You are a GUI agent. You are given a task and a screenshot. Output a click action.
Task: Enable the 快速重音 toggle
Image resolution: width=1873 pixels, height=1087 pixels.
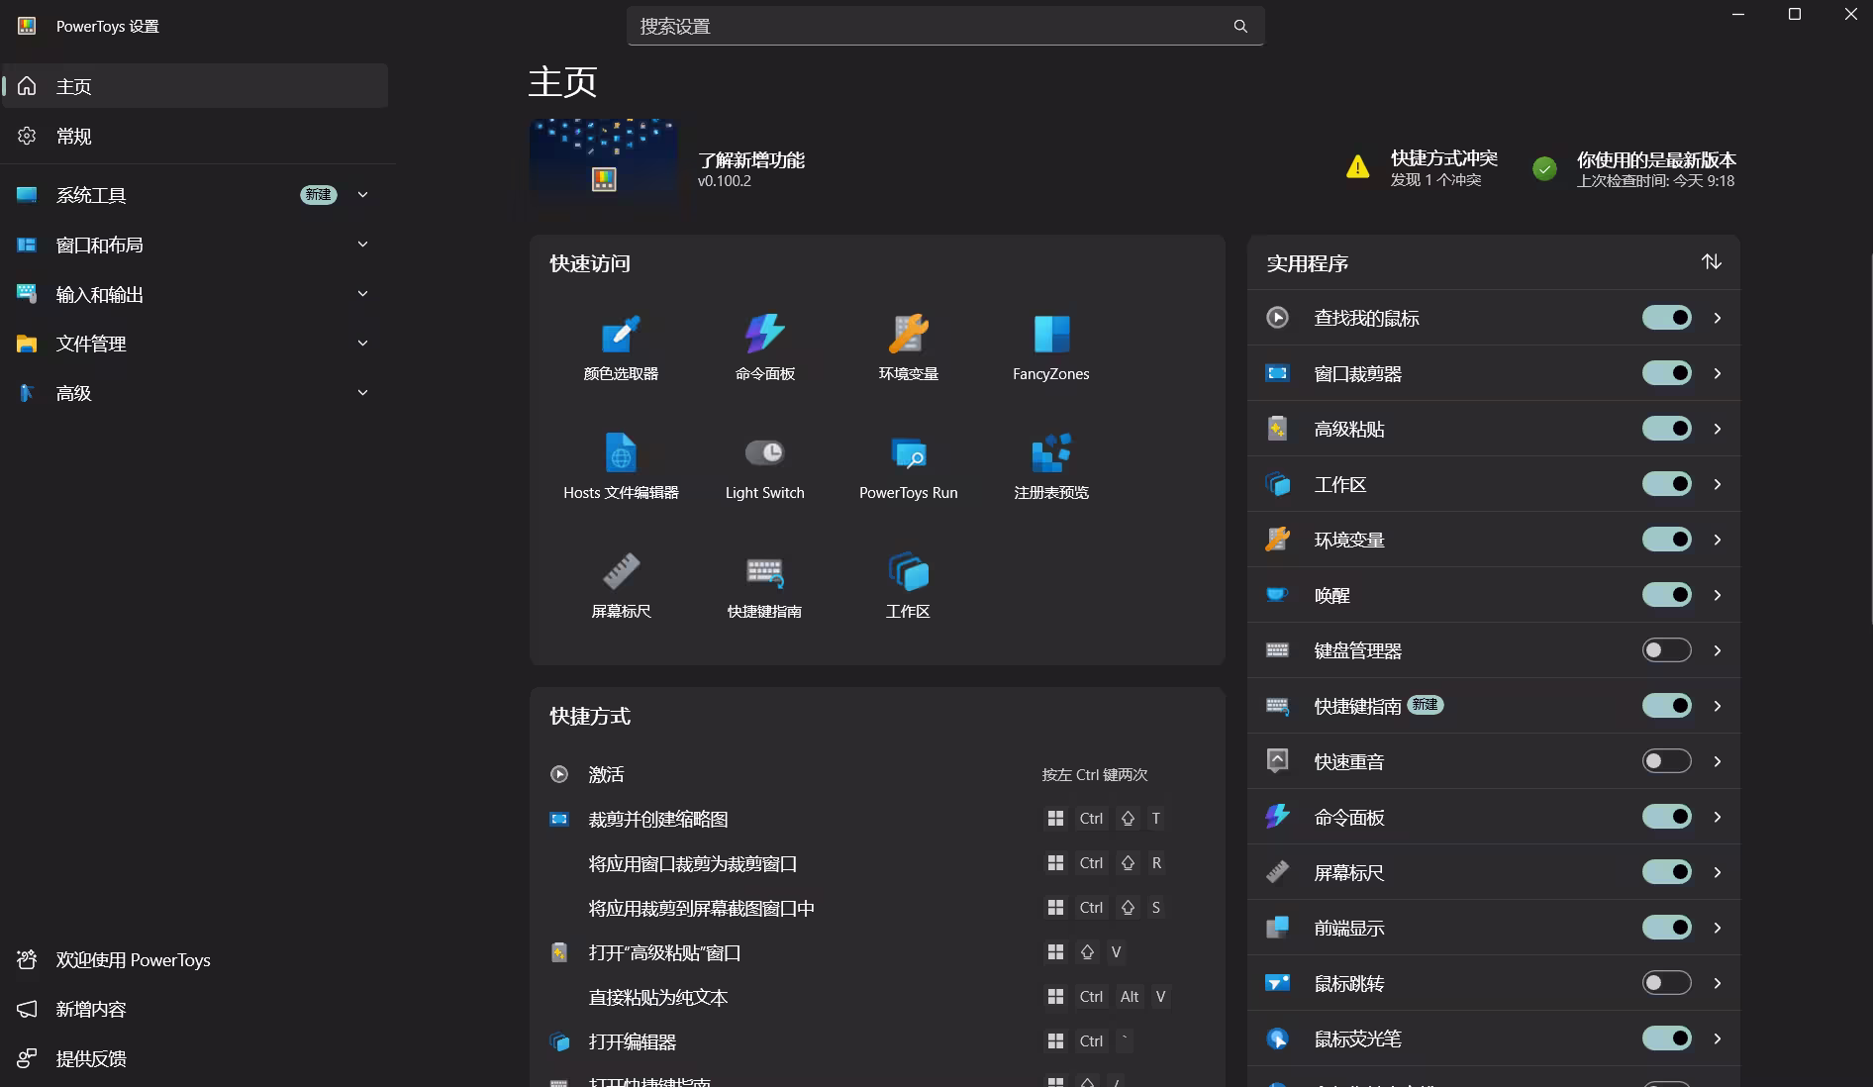point(1667,761)
